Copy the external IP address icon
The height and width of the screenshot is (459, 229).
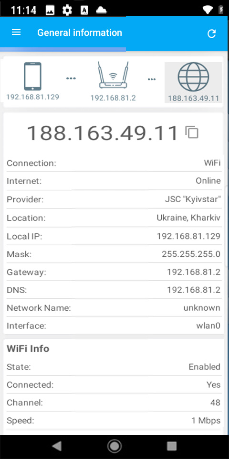tap(192, 132)
